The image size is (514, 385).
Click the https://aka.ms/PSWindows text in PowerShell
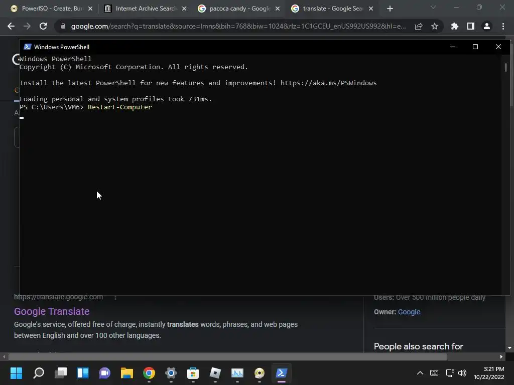[x=328, y=83]
